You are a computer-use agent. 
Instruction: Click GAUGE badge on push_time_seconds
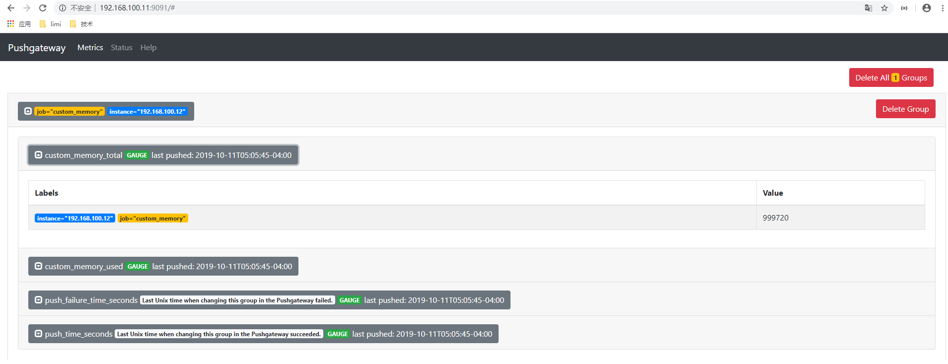point(338,334)
